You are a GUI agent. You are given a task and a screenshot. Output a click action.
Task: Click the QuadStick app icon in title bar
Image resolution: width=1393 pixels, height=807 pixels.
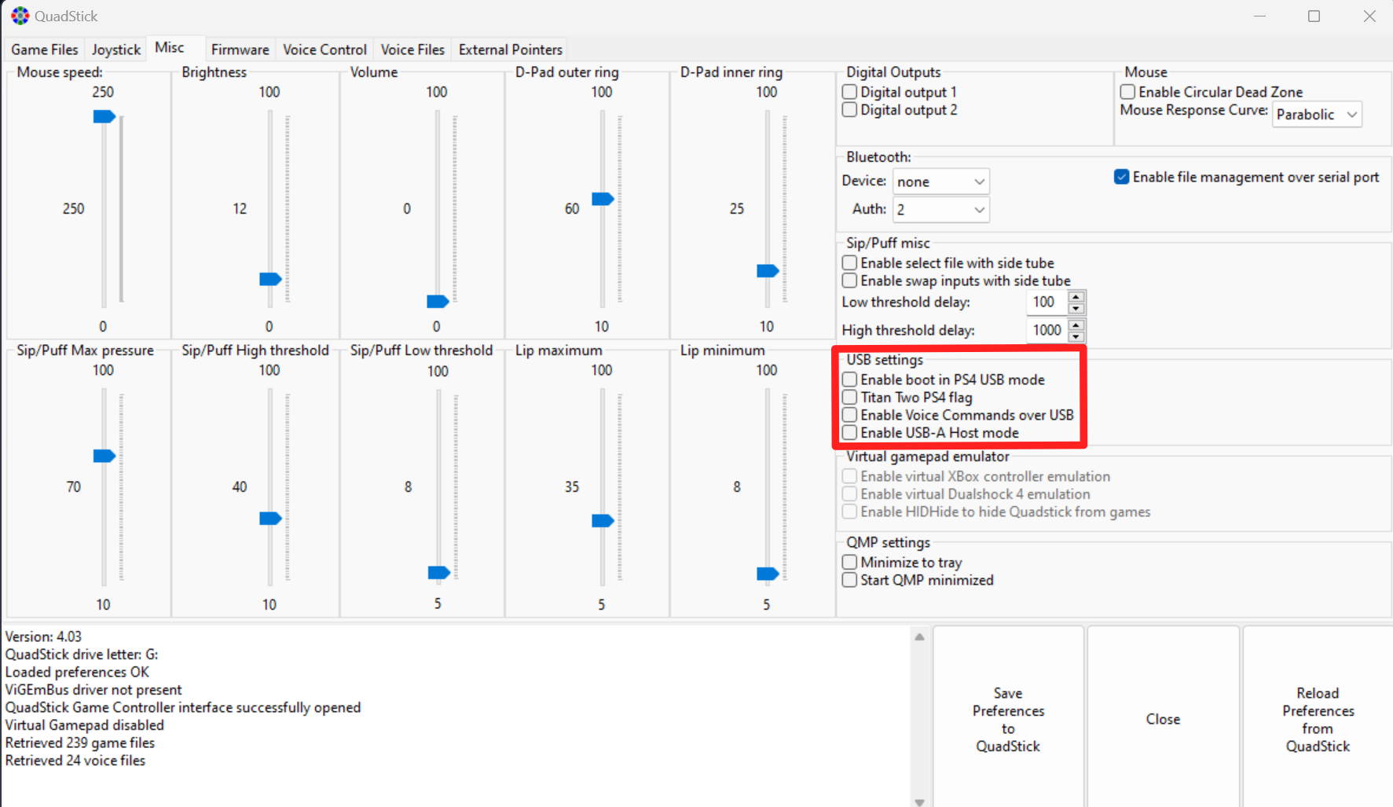coord(20,16)
